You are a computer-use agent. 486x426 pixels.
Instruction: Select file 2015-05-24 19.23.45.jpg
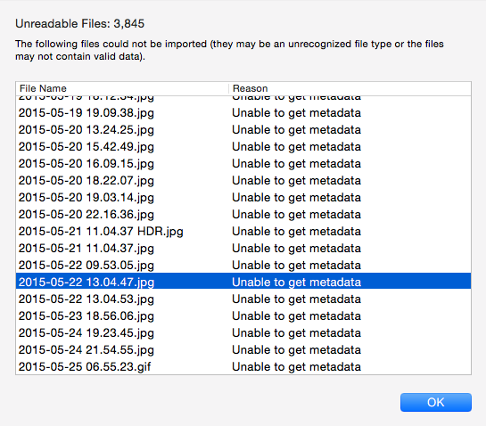click(243, 333)
